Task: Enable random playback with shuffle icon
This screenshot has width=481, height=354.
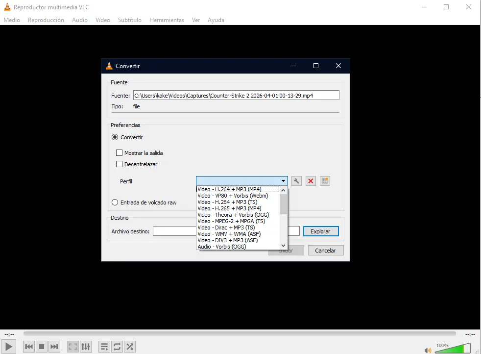Action: tap(130, 346)
